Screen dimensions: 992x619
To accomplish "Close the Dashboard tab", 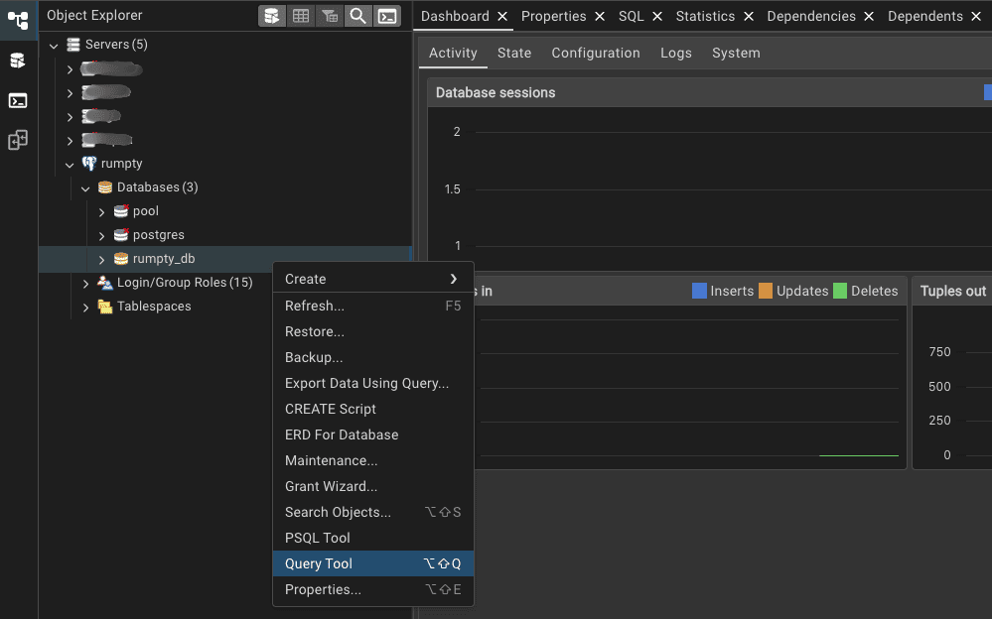I will (502, 17).
